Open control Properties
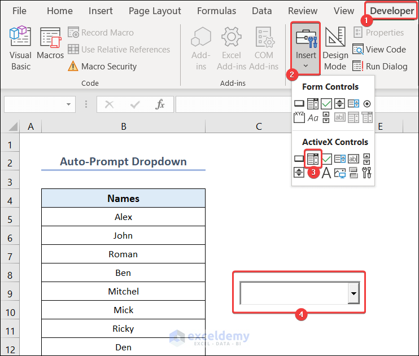 coord(379,33)
